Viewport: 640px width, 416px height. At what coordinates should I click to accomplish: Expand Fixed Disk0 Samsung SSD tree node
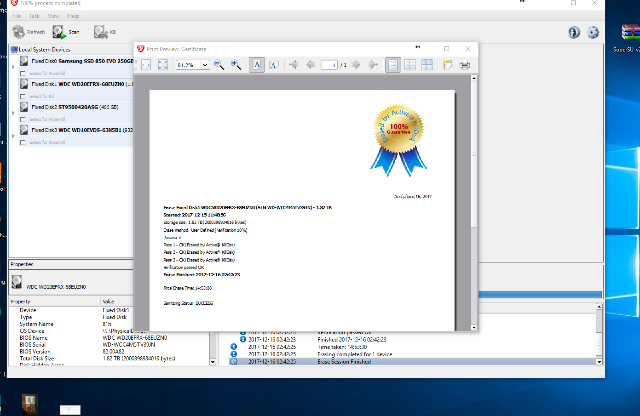13,67
